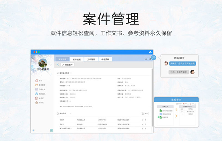This screenshot has width=222, height=141.
Task: Click the circled minus icon beside tabs
Action: 146,59
